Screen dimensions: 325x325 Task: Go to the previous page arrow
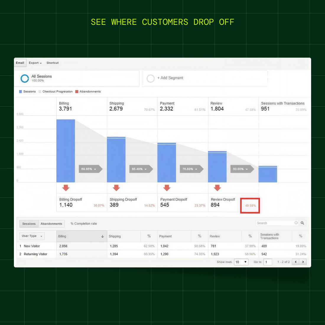tap(296, 262)
